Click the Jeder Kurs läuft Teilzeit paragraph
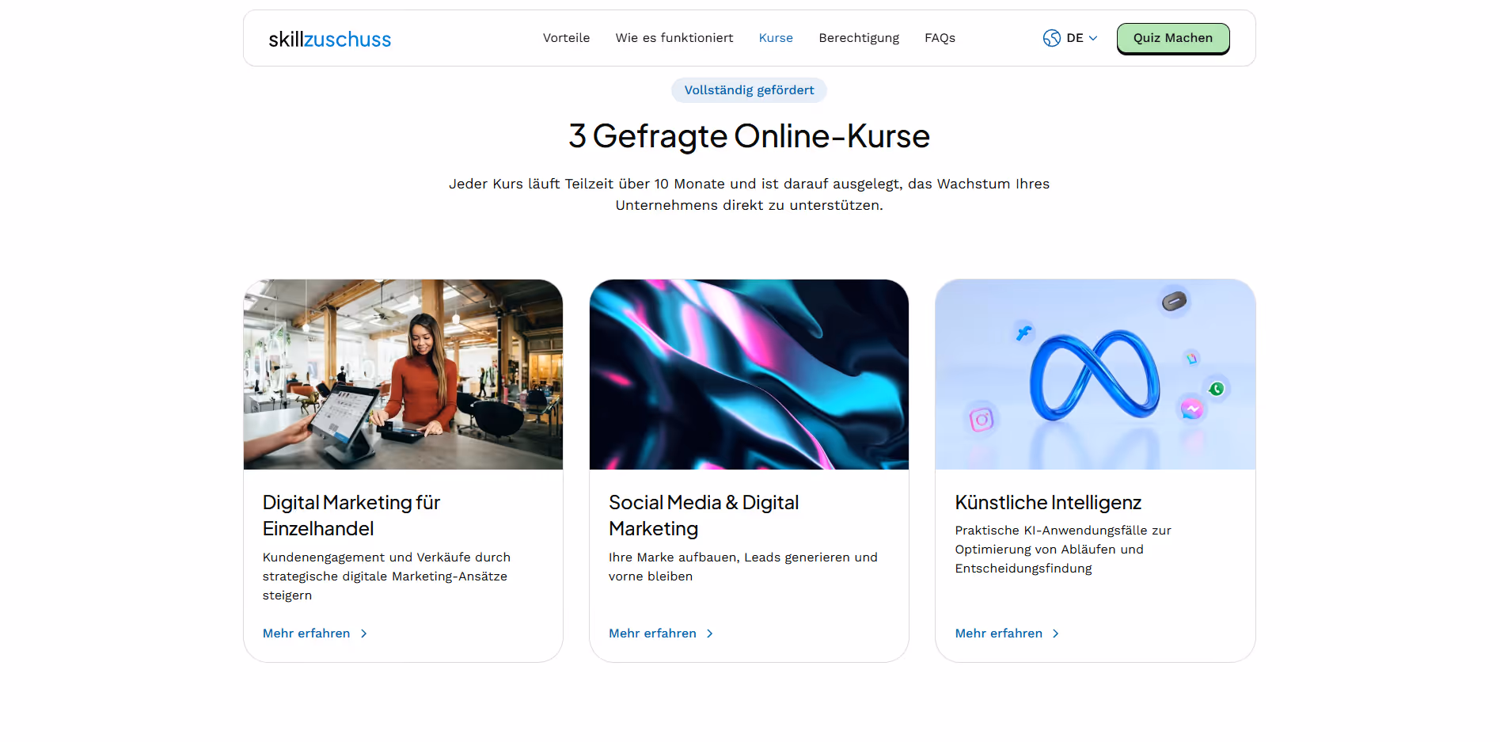The height and width of the screenshot is (742, 1500). point(749,195)
